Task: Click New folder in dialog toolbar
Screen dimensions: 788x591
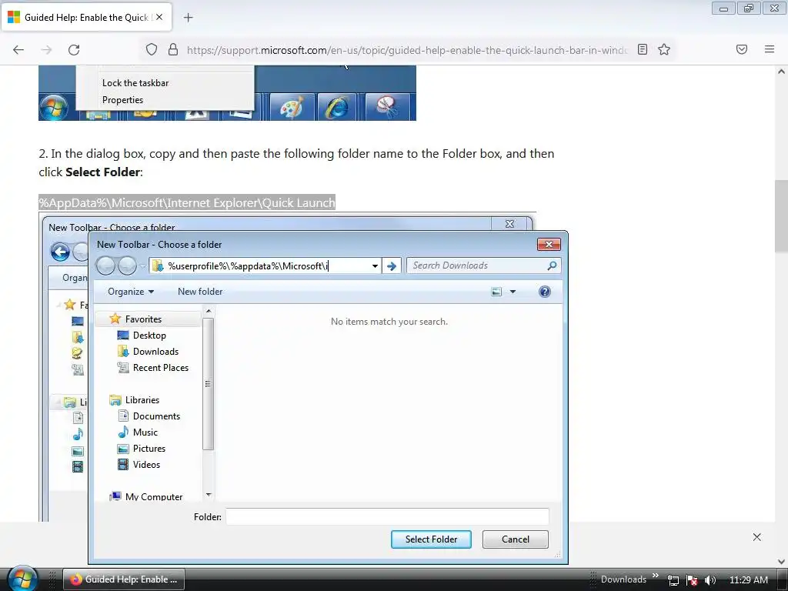Action: click(x=200, y=292)
